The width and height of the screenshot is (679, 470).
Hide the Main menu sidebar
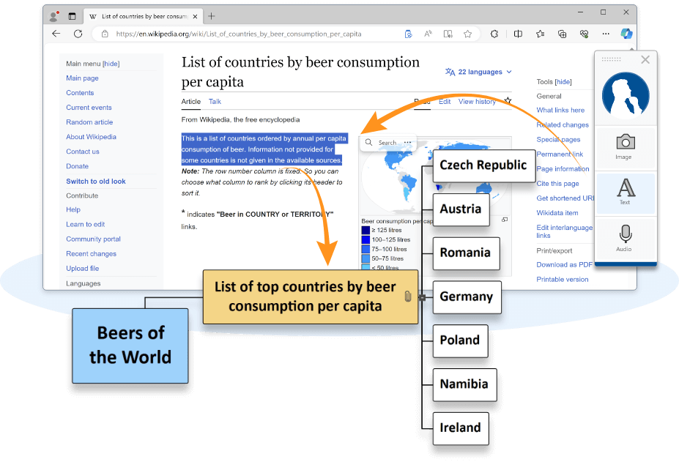coord(111,64)
